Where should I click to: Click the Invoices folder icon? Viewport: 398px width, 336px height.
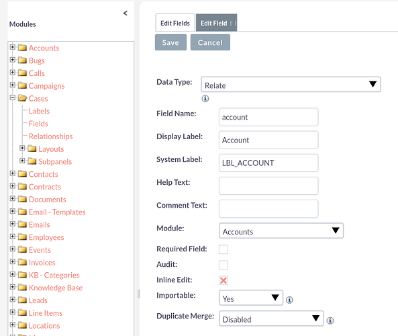point(22,262)
